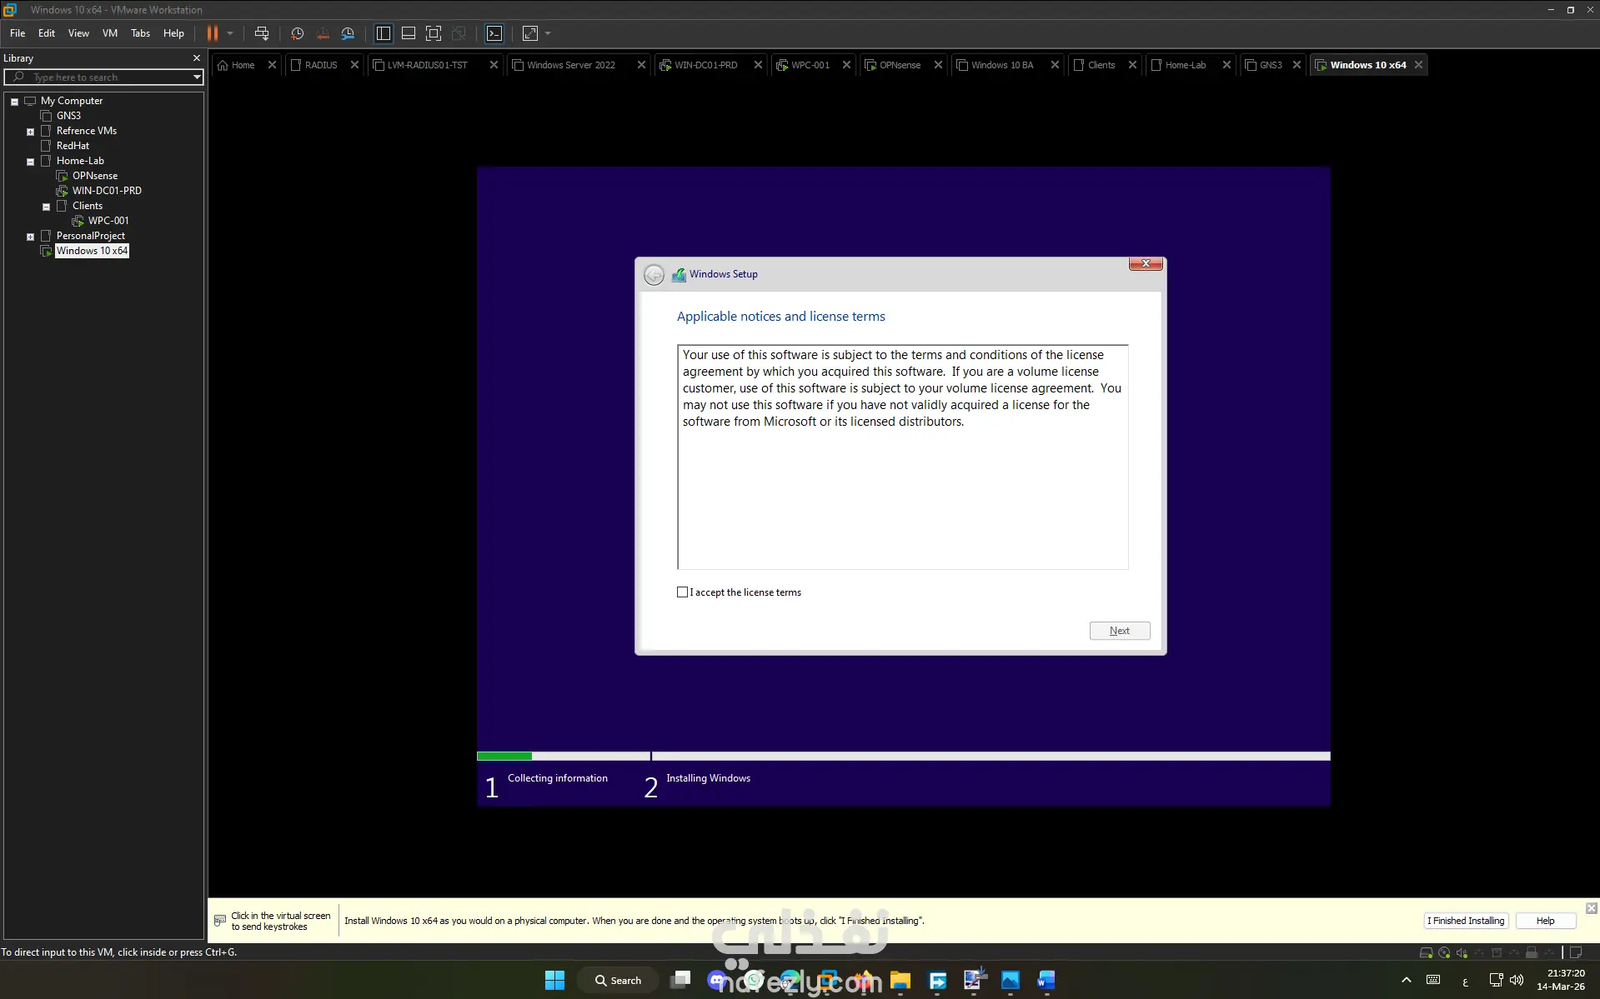This screenshot has width=1600, height=999.
Task: Click the revert to snapshot icon
Action: click(x=323, y=33)
